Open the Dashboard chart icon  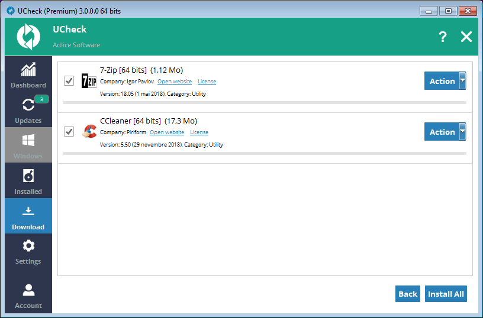click(28, 69)
